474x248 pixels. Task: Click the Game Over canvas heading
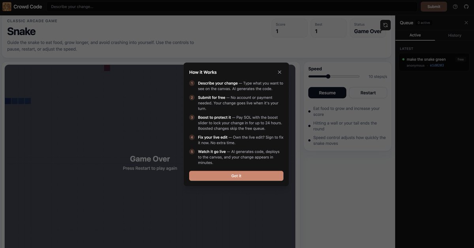[x=150, y=159]
